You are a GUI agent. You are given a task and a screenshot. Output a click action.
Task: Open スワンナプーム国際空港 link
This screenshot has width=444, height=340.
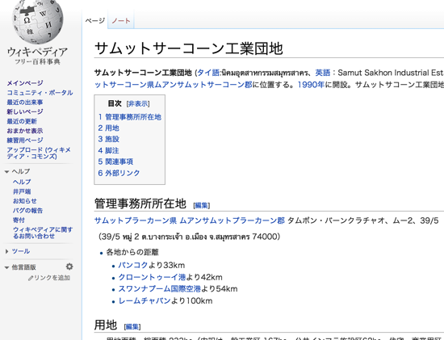pos(160,288)
